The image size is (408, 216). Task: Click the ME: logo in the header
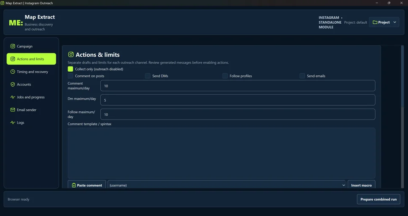pos(16,23)
